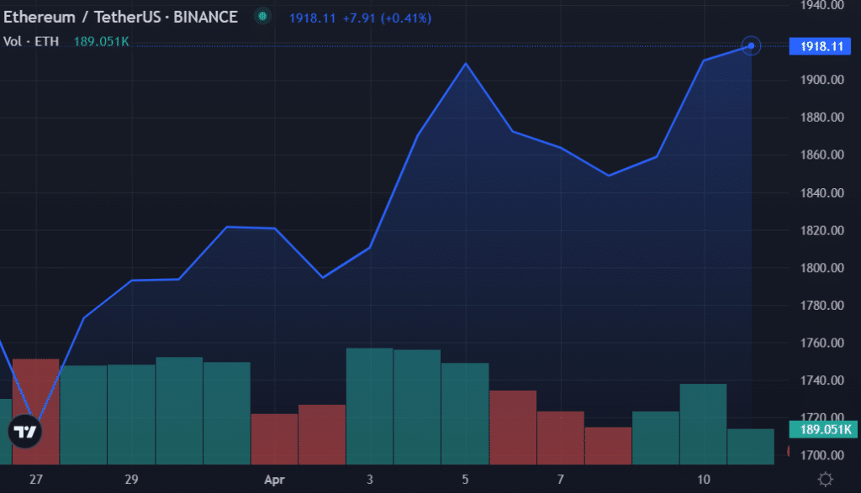
Task: Click the green market status indicator
Action: tap(262, 17)
